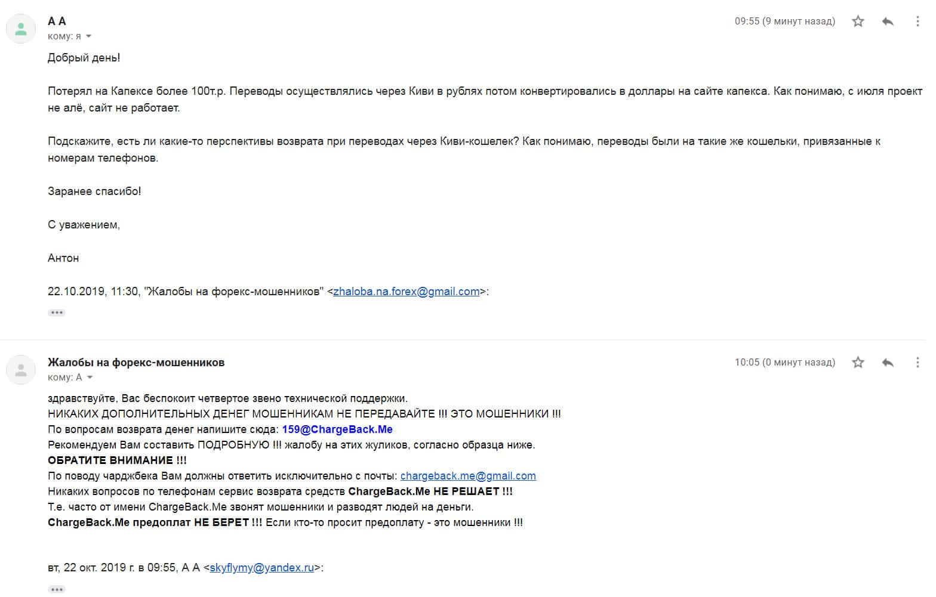
Task: Open the chargeback.me@gmail.com link
Action: [468, 476]
